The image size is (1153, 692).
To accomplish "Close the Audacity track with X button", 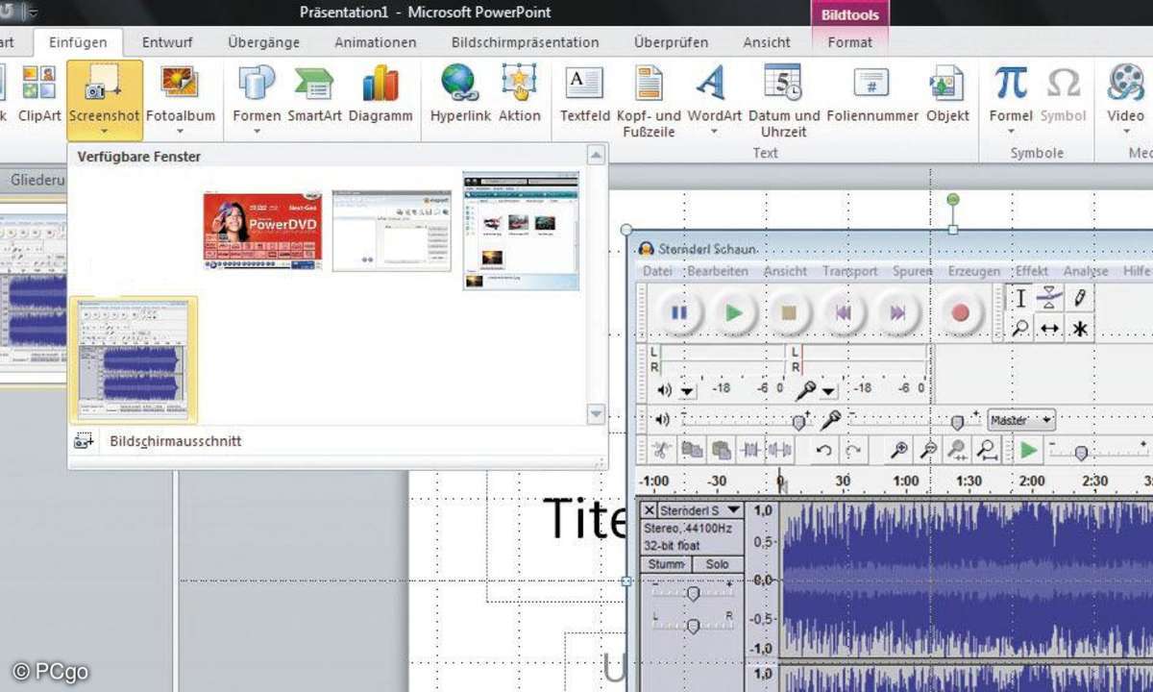I will click(650, 510).
